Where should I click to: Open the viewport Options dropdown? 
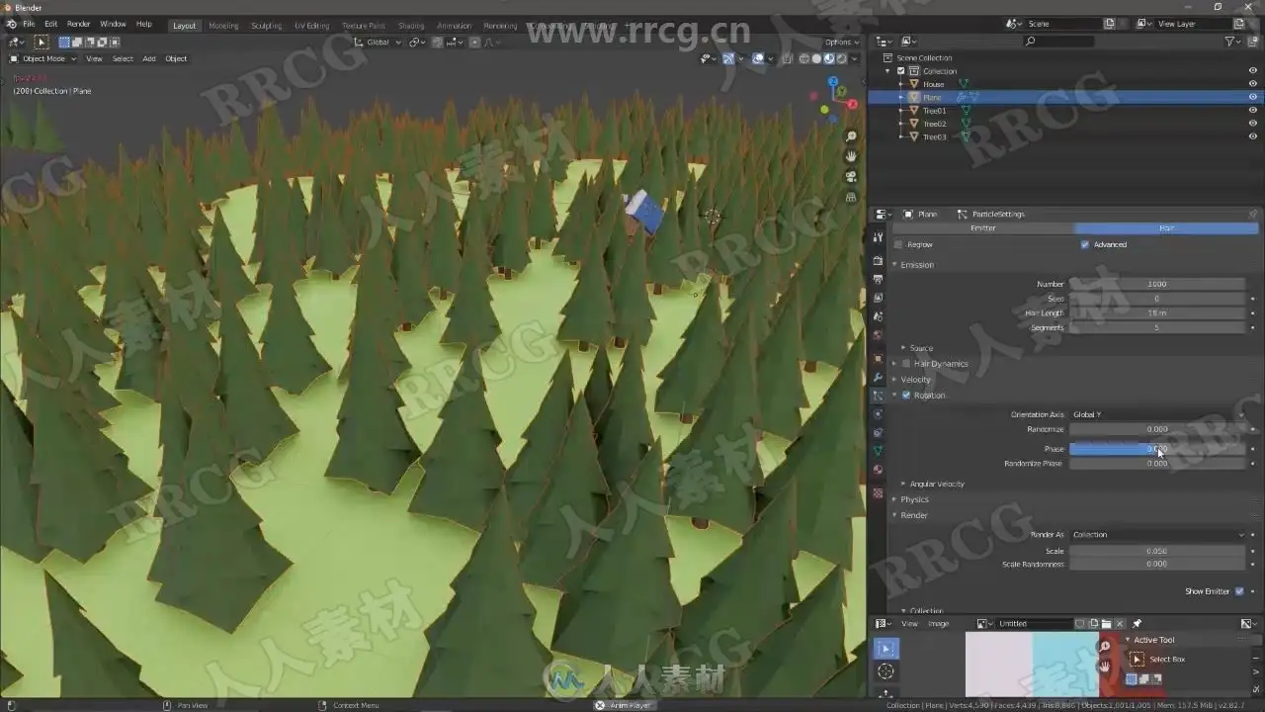point(842,43)
